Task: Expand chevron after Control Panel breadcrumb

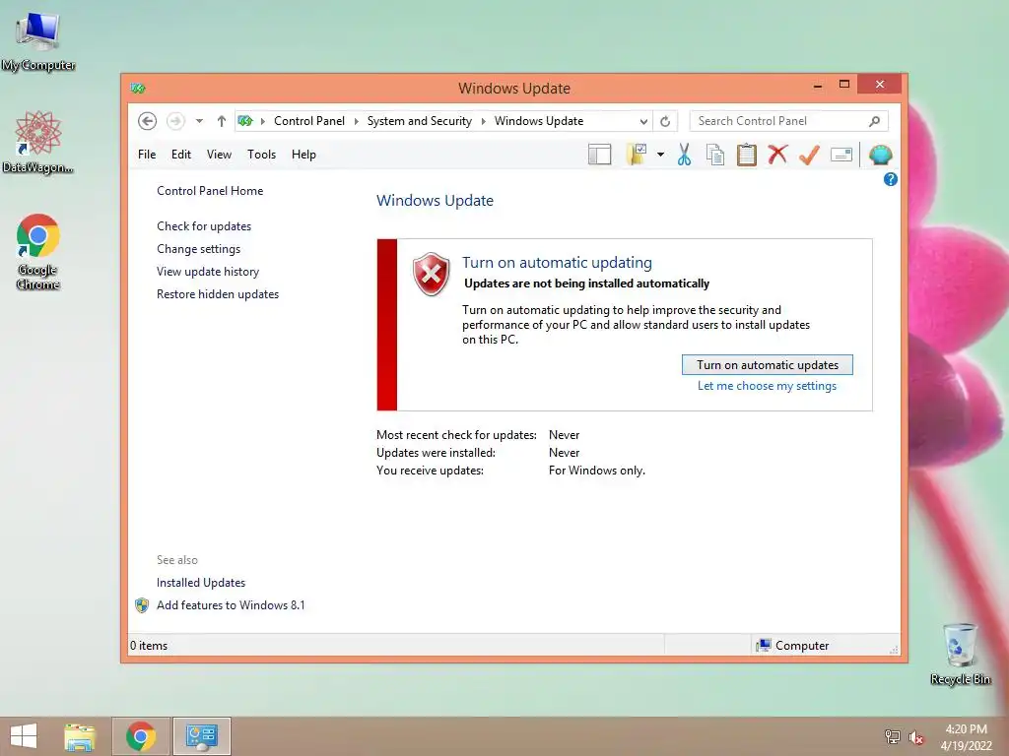Action: (x=356, y=121)
